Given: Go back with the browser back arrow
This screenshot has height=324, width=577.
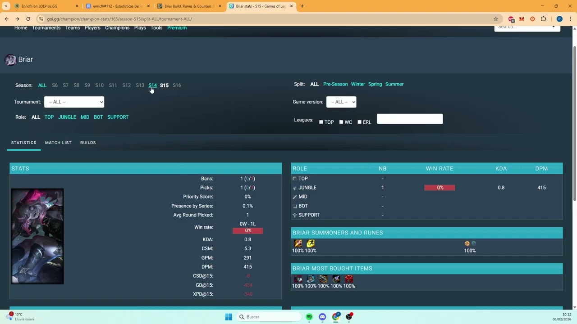Looking at the screenshot, I should click(x=6, y=19).
